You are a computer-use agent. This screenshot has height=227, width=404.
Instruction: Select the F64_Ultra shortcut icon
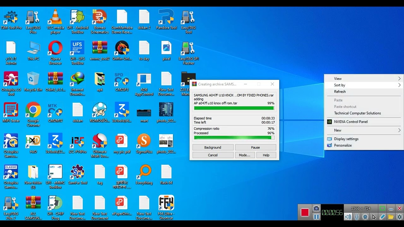(x=166, y=207)
